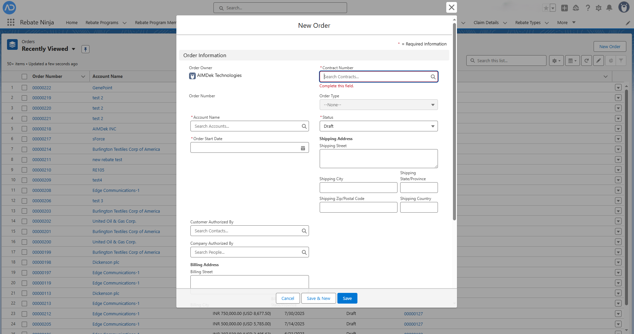The image size is (634, 334).
Task: Cancel the New Order dialog
Action: click(288, 298)
